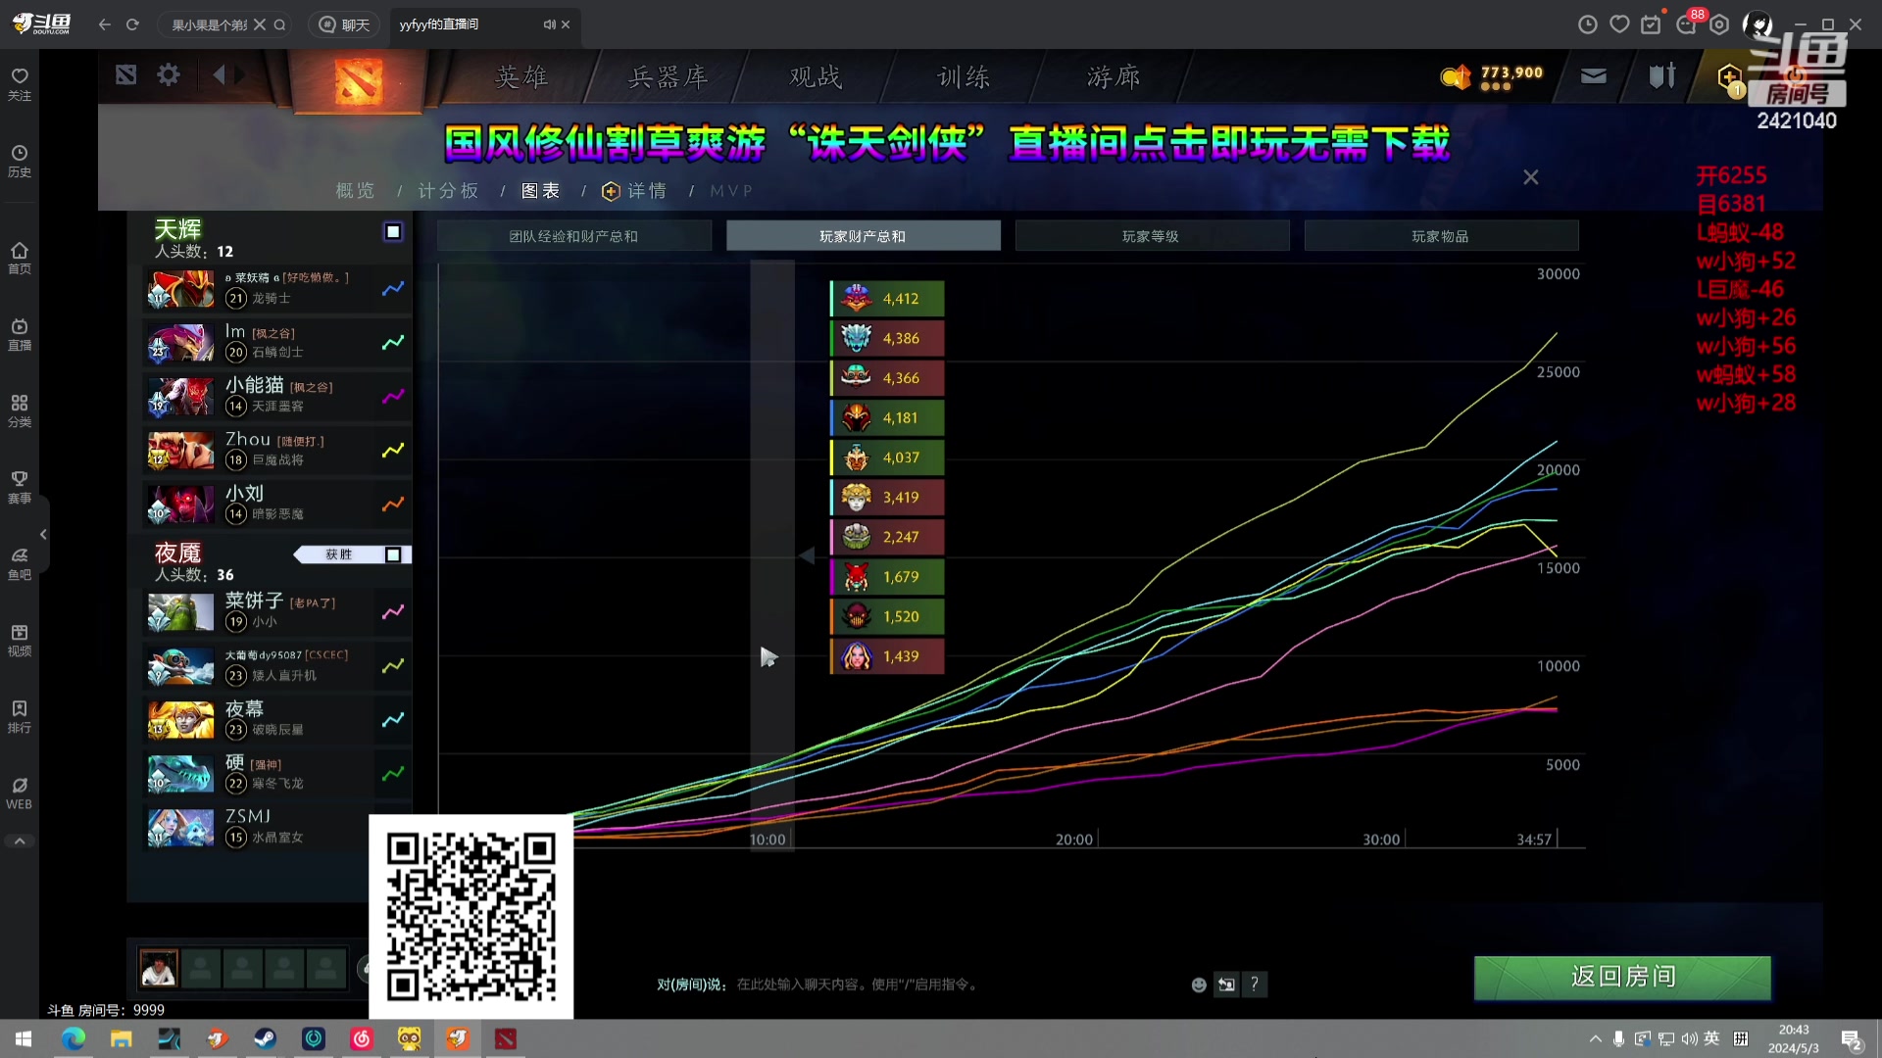Screen dimensions: 1882x1058
Task: Collapse the left panel with the chevron
Action: click(43, 534)
